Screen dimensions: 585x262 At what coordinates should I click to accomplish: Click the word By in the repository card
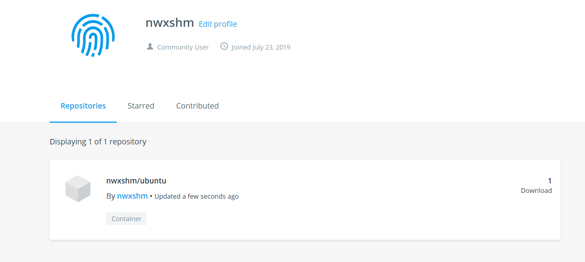111,196
